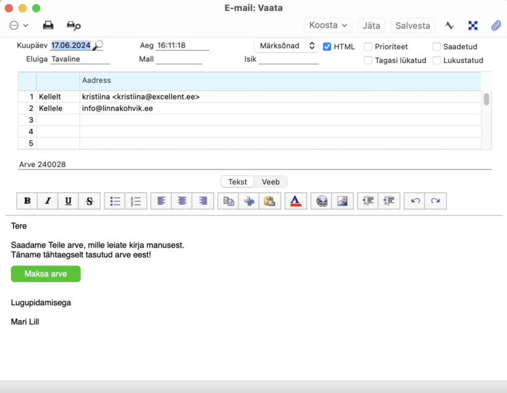Apply italic formatting
This screenshot has height=393, width=507.
point(48,201)
